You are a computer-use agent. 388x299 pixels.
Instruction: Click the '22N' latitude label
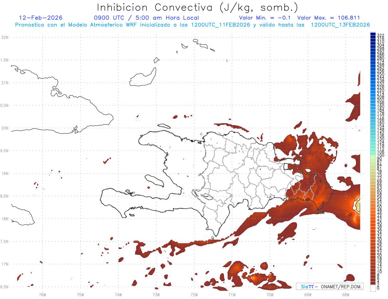pos(5,37)
